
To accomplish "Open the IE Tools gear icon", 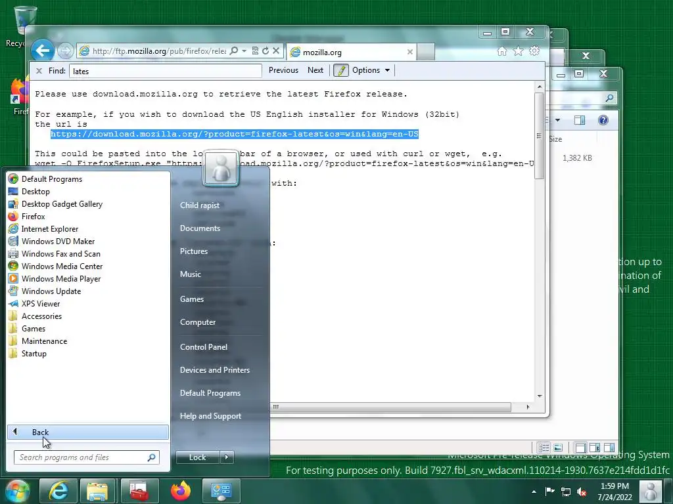I will pyautogui.click(x=534, y=51).
